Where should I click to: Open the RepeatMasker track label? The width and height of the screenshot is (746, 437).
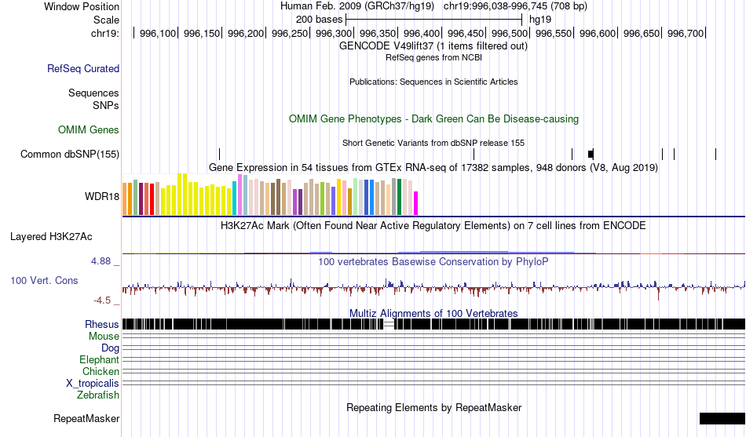click(86, 418)
